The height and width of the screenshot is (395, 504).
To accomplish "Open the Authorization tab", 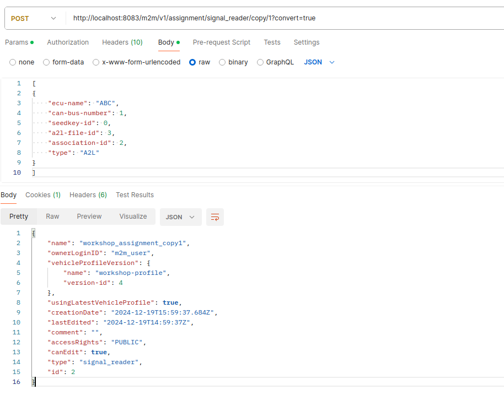I will click(x=68, y=42).
